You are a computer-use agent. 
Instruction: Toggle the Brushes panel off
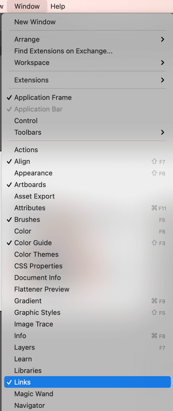click(x=27, y=219)
